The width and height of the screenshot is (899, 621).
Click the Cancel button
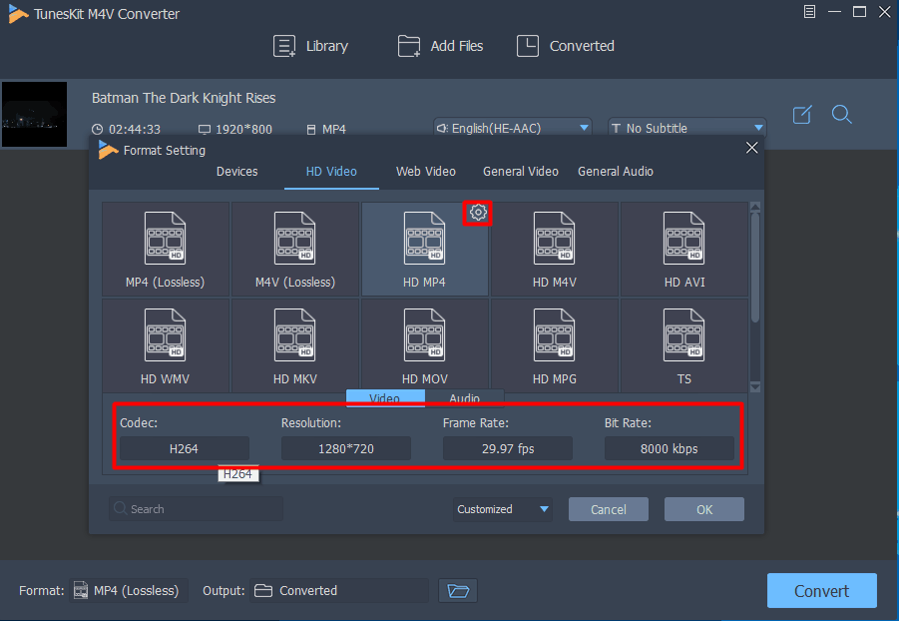pyautogui.click(x=609, y=509)
